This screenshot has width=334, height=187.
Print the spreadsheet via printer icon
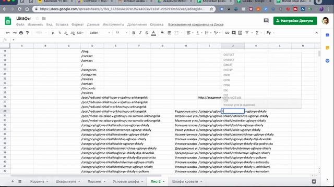coord(21,33)
